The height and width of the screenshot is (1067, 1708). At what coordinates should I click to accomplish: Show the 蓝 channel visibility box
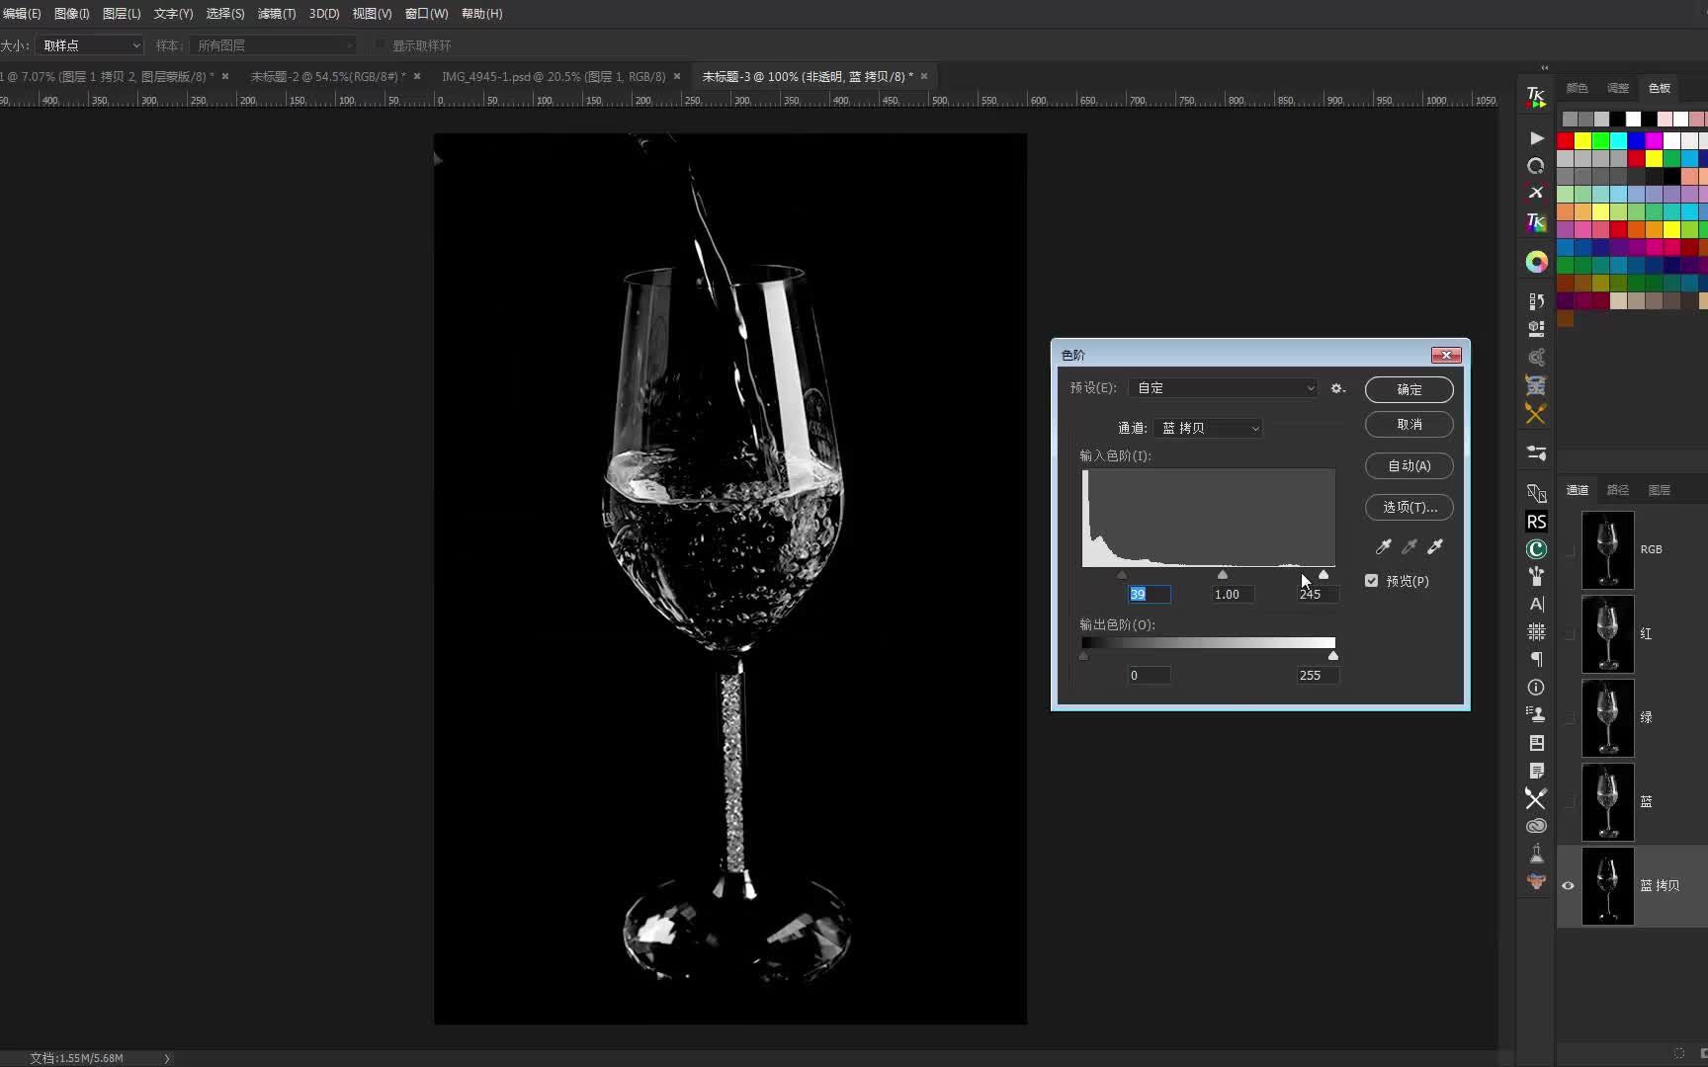(x=1569, y=801)
